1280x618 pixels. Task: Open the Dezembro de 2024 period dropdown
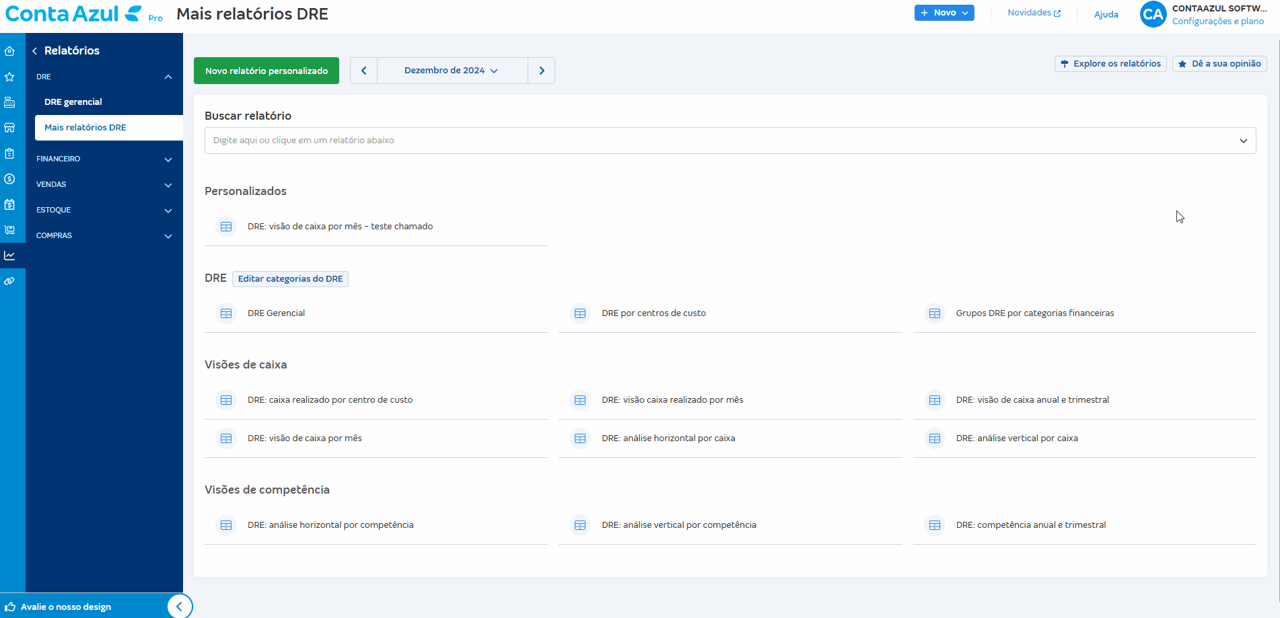coord(452,71)
